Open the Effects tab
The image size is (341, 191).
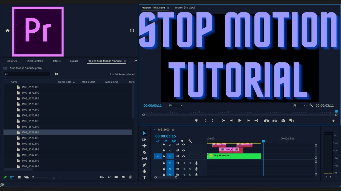57,61
